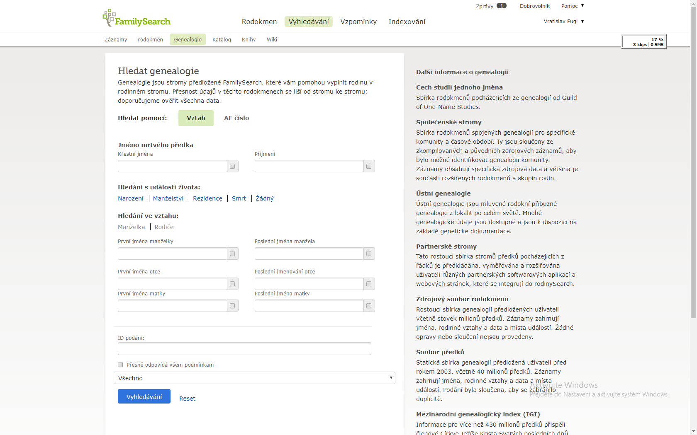
Task: Toggle exact box beside První jména matky
Action: [x=232, y=306]
